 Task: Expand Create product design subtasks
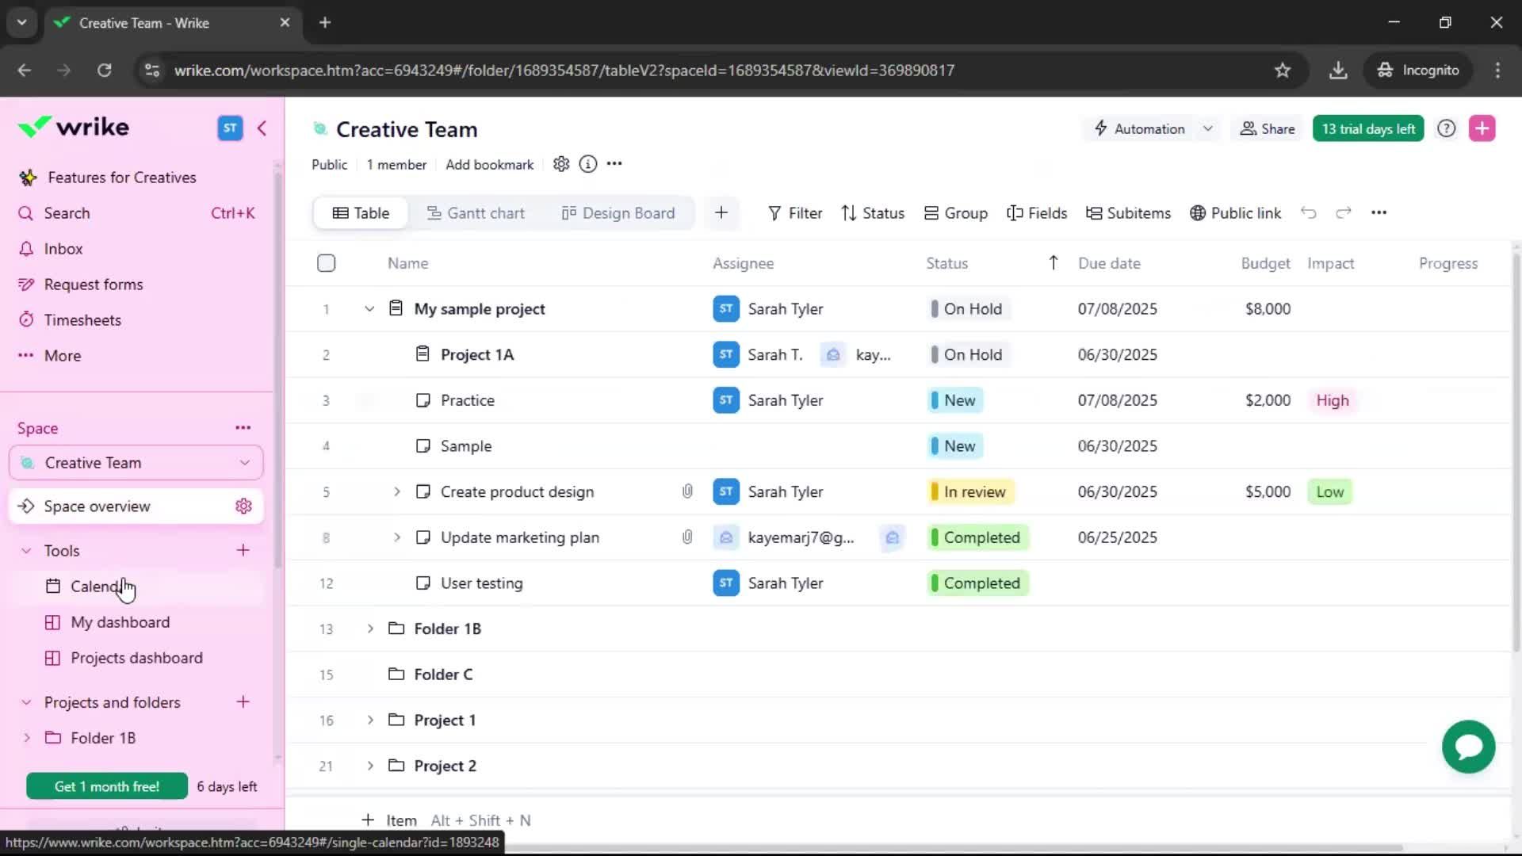[397, 491]
